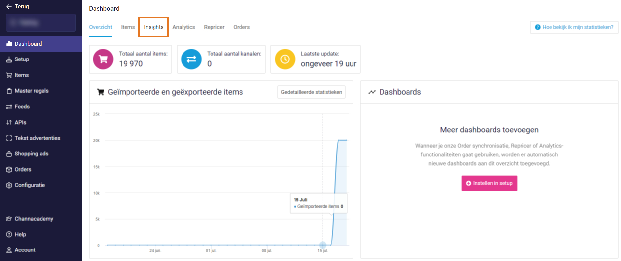Click the Configuratie gear icon
This screenshot has width=621, height=261.
click(x=9, y=185)
